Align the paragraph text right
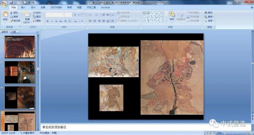254x135 pixels. click(x=99, y=21)
